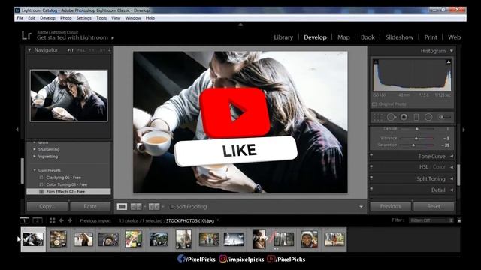Open Grid view from filmstrip bar

point(53,220)
